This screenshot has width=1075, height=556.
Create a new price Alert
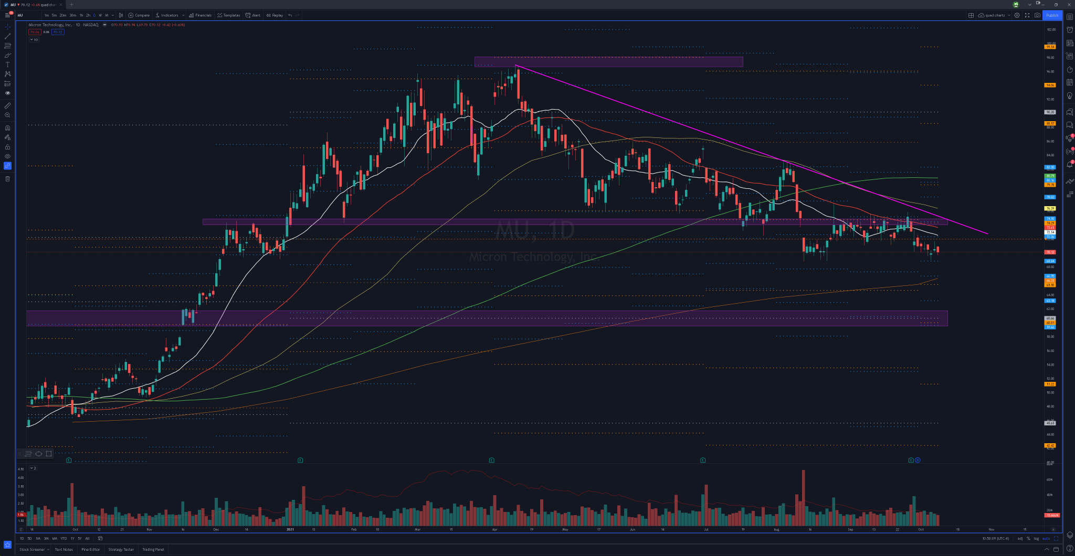click(x=253, y=15)
